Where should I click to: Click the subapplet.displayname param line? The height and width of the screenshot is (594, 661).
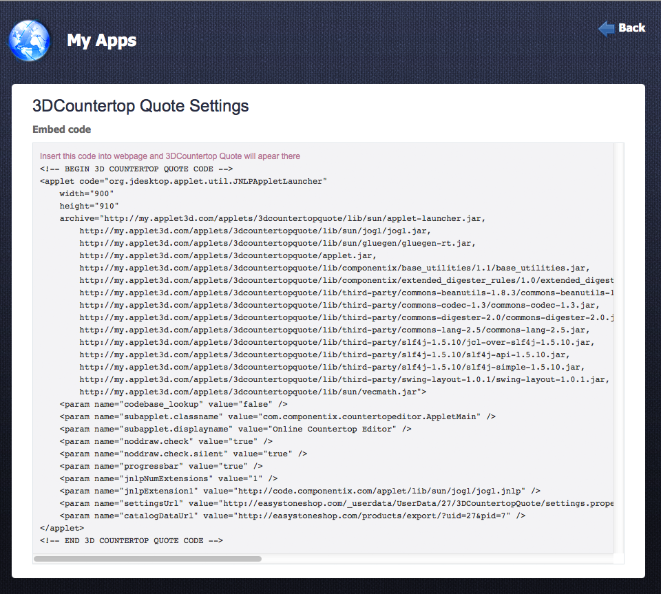[x=235, y=429]
